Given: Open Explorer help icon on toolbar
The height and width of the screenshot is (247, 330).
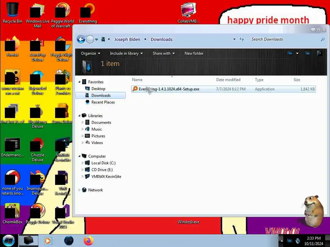Looking at the screenshot, I should pyautogui.click(x=319, y=53).
